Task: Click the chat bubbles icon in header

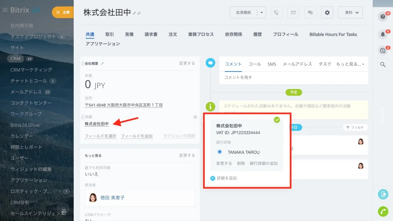Action: (310, 13)
